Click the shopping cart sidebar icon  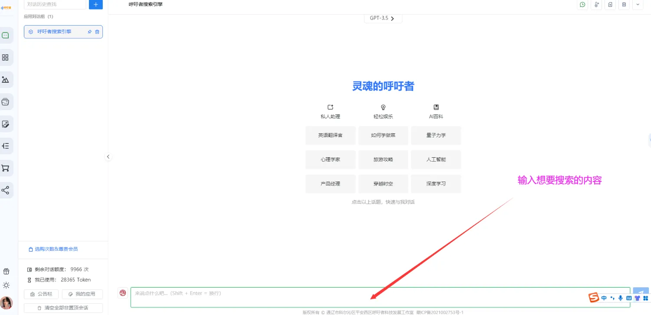point(6,168)
